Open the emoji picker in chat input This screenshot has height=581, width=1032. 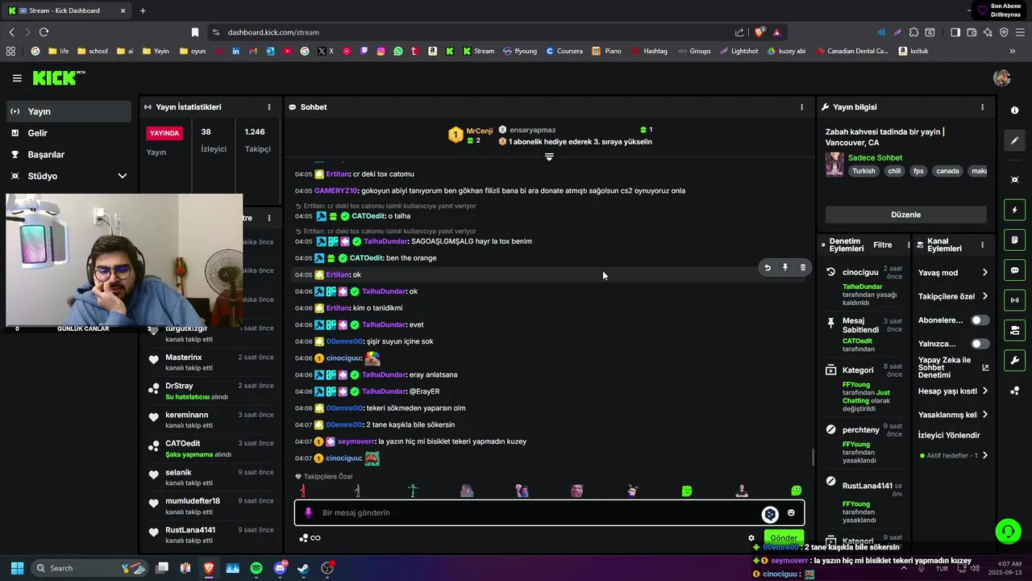click(791, 513)
